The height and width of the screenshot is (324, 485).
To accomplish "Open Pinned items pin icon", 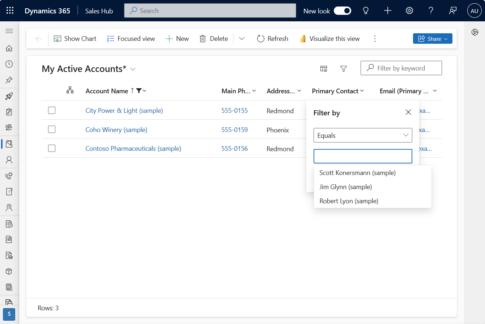I will point(9,80).
